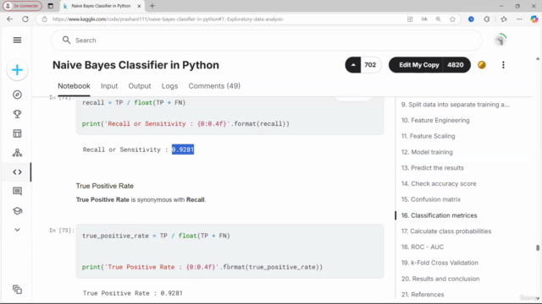Open Learn graduation cap icon

pyautogui.click(x=17, y=210)
